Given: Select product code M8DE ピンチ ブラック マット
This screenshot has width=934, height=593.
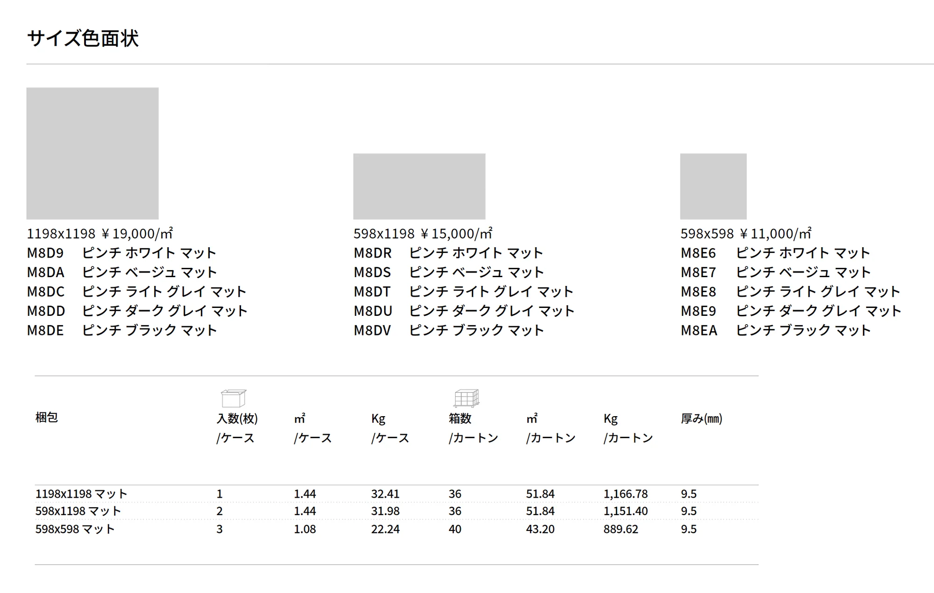Looking at the screenshot, I should [122, 330].
